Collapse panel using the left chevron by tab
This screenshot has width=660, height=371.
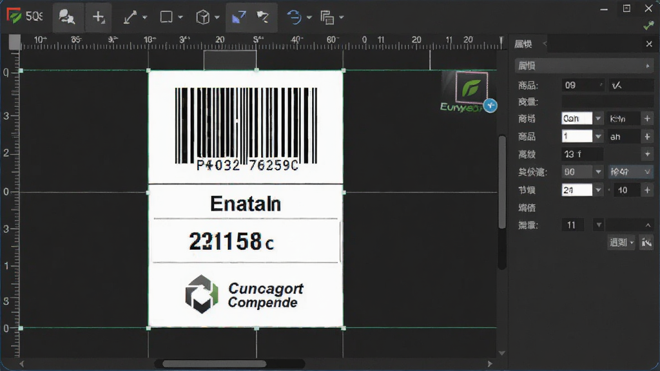pyautogui.click(x=545, y=44)
